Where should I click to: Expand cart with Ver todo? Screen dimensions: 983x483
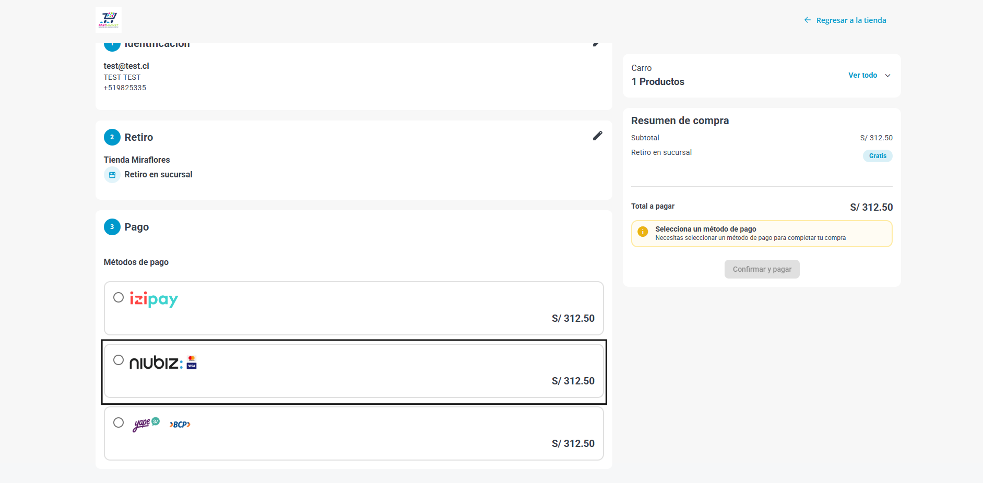[862, 75]
